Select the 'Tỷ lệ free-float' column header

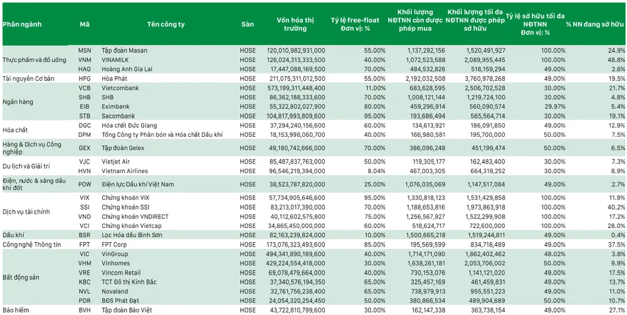tap(352, 24)
